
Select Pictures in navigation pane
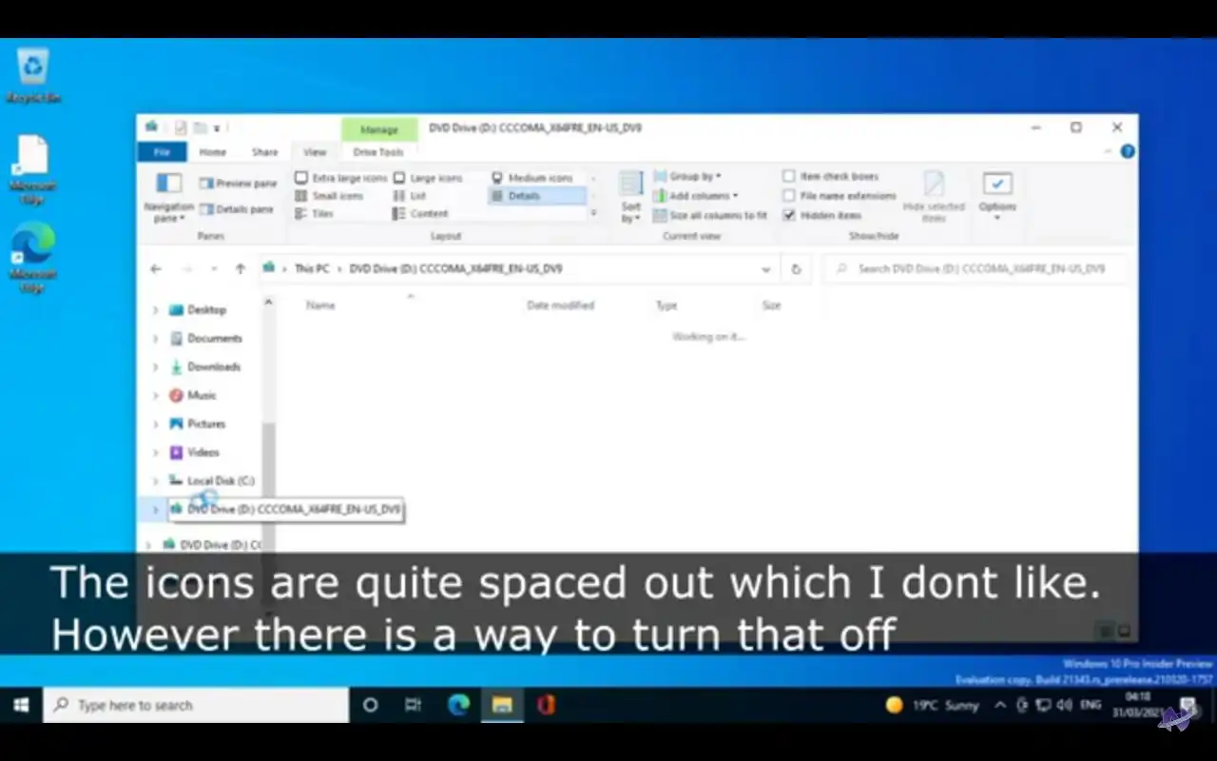point(198,424)
